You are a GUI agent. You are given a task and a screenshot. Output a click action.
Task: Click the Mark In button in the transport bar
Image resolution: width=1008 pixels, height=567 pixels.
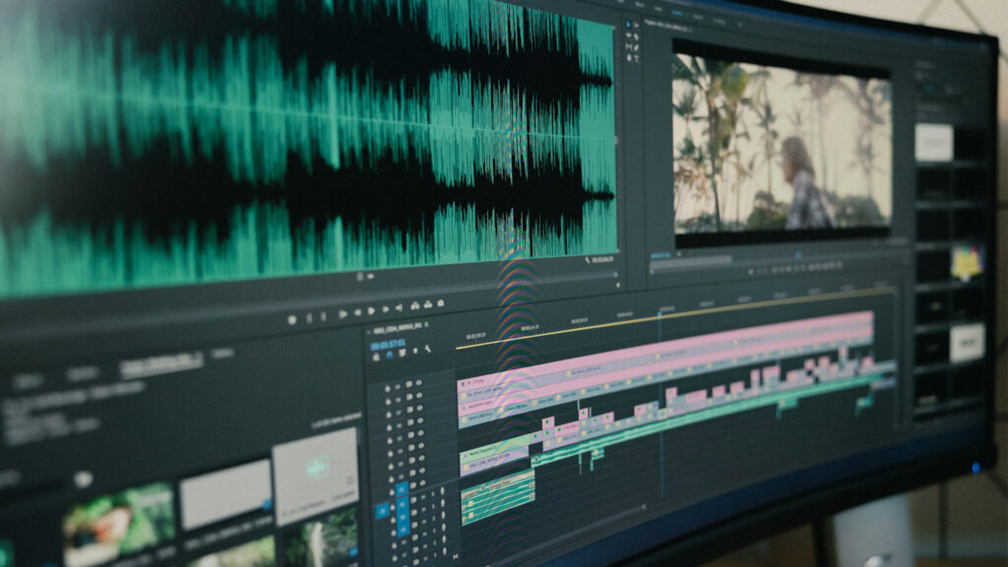pos(309,313)
